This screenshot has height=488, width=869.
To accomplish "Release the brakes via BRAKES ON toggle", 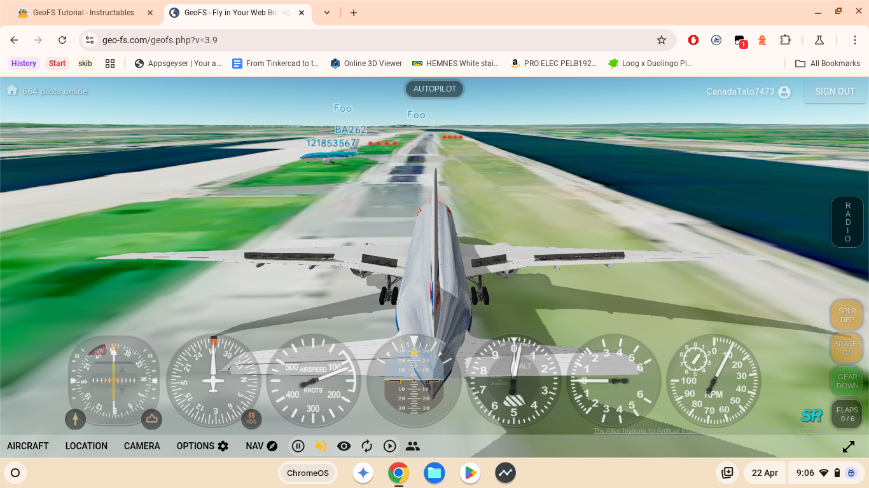I will click(846, 348).
